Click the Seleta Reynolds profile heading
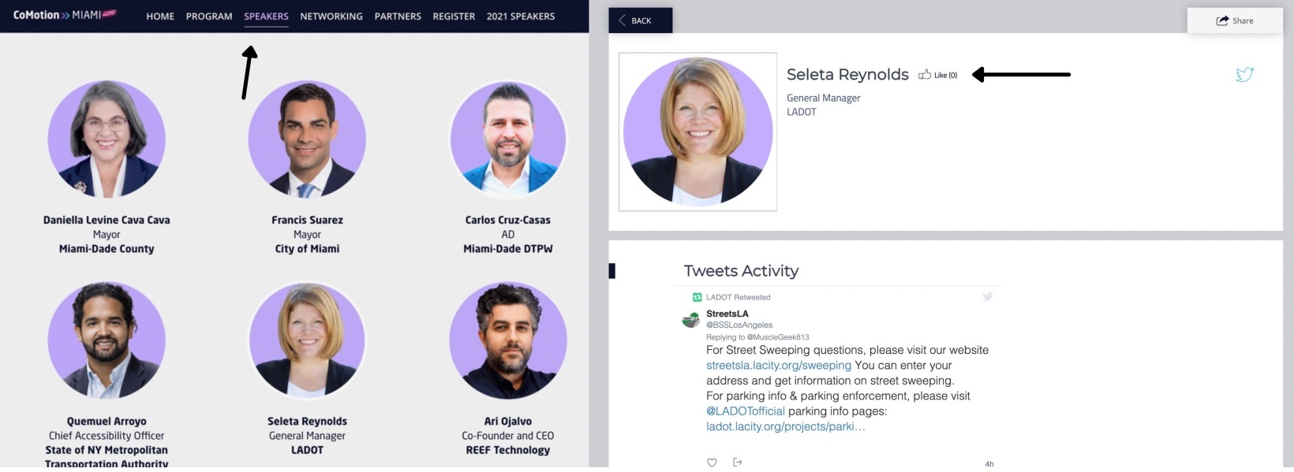 pos(847,74)
